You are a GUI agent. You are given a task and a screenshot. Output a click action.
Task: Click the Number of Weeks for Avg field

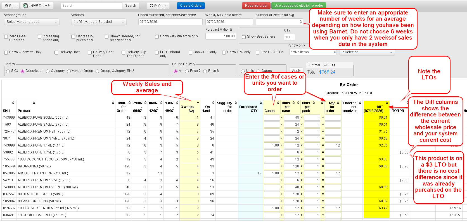[x=279, y=22]
